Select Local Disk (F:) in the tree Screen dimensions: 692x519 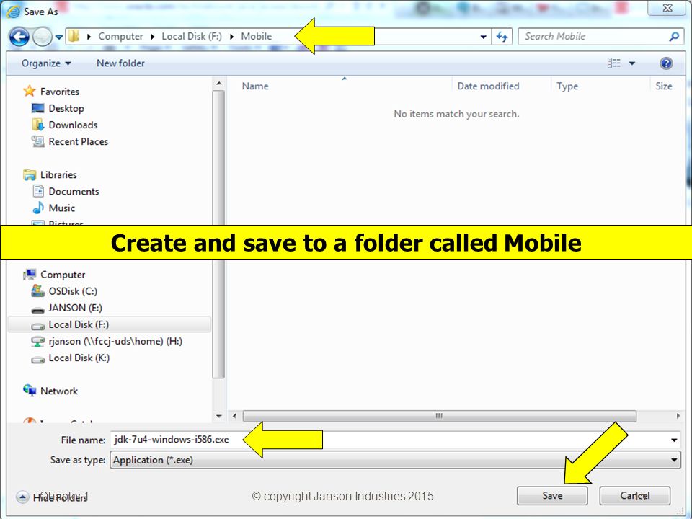[79, 325]
